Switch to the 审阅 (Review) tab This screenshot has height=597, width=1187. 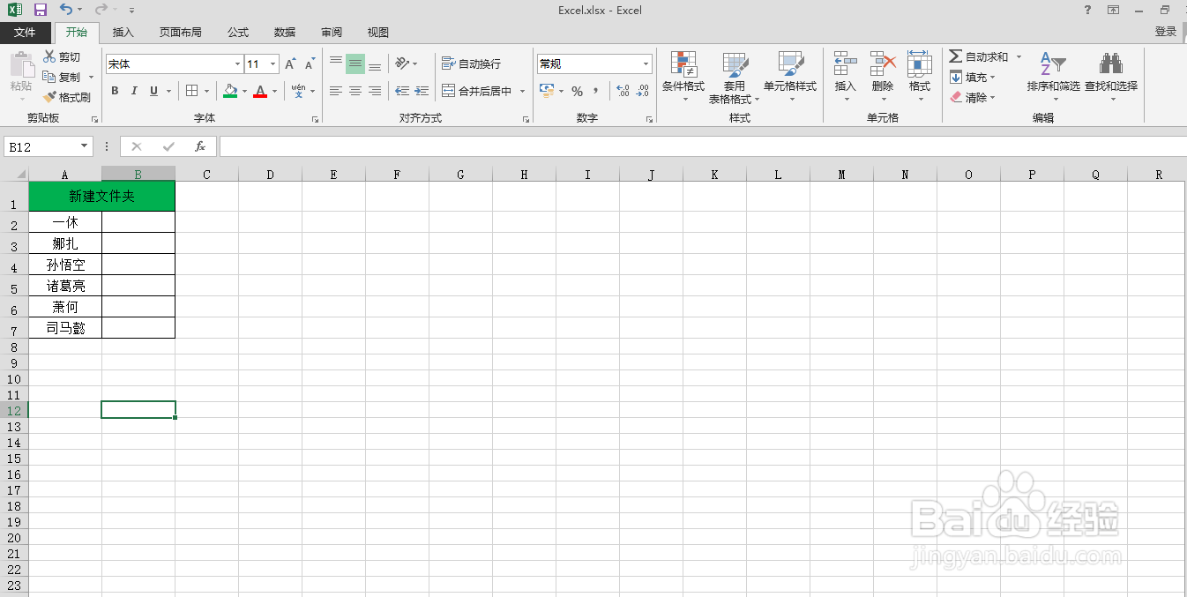pos(332,33)
